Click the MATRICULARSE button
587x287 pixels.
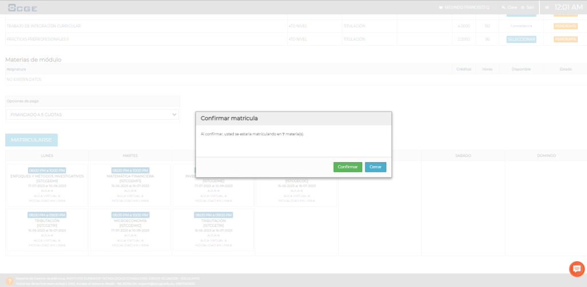tap(32, 140)
